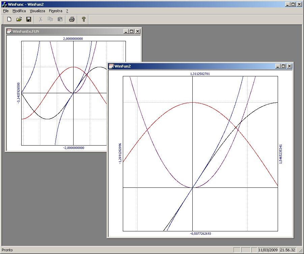
Task: Click the 11/03/2009 date in status bar
Action: tap(268, 250)
